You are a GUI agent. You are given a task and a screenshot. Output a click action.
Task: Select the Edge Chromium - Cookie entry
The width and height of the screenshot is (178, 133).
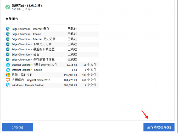click(x=51, y=34)
